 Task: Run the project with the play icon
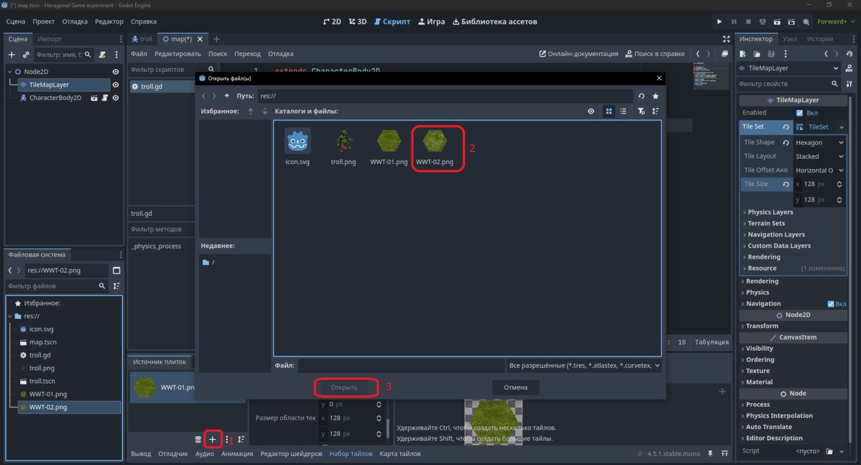click(719, 21)
